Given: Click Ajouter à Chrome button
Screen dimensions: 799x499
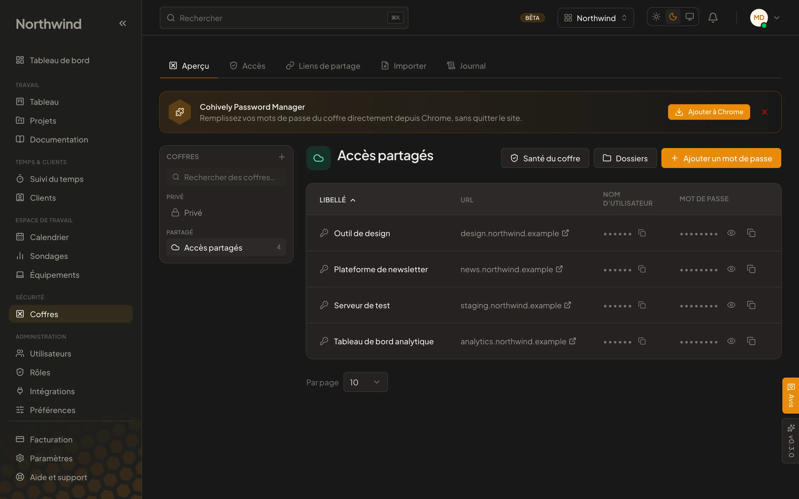Looking at the screenshot, I should (x=709, y=112).
